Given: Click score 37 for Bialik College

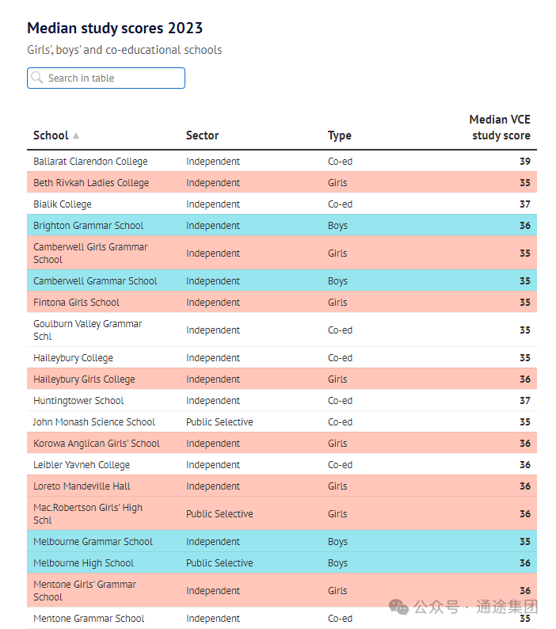Looking at the screenshot, I should 525,204.
